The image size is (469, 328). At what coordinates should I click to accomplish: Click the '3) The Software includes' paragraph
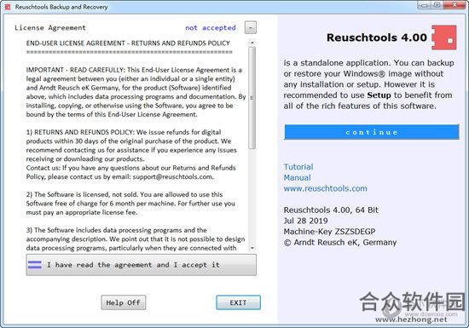[x=136, y=239]
